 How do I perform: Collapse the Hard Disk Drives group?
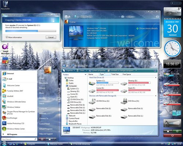(x=156, y=77)
